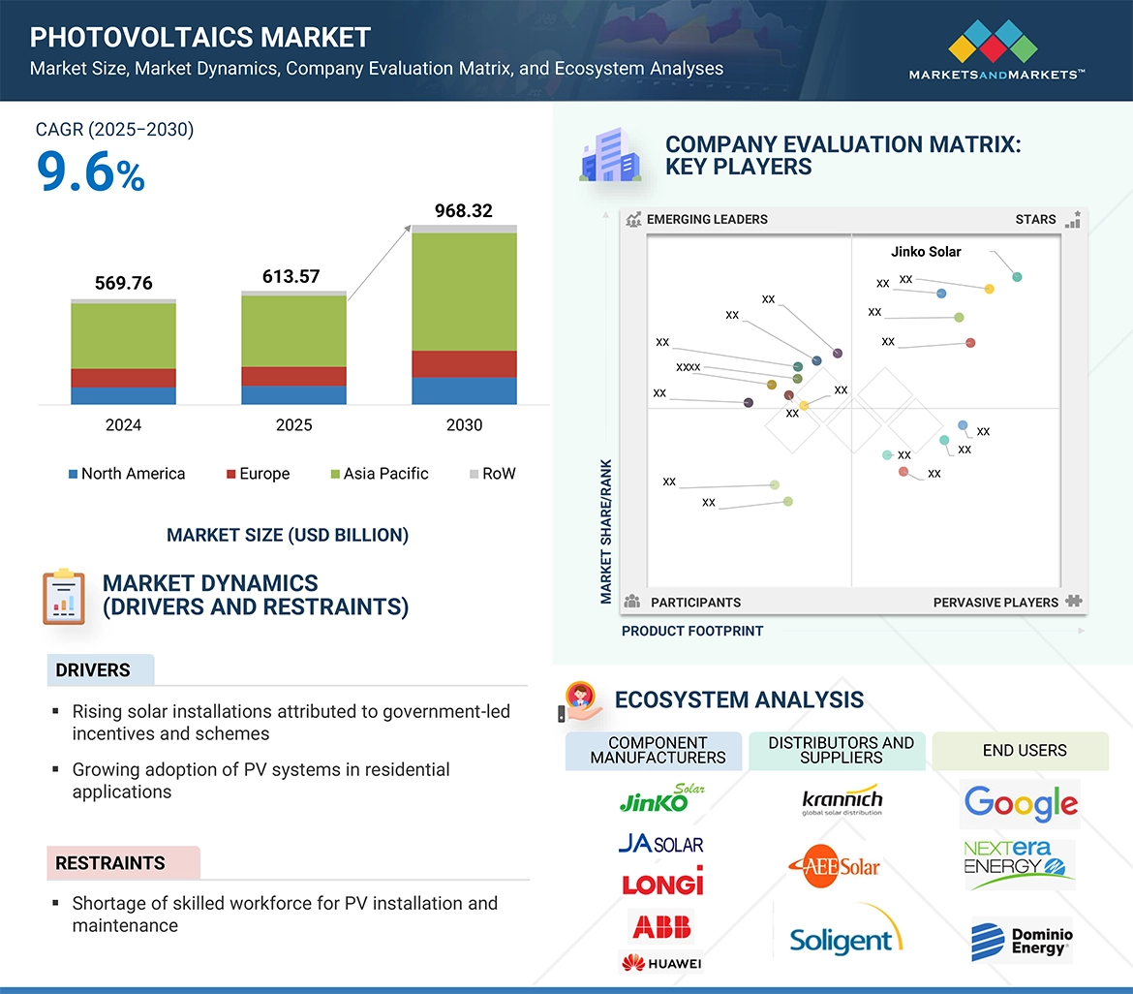Click the Jinko Solar data point label
Viewport: 1133px width, 994px height.
click(926, 252)
